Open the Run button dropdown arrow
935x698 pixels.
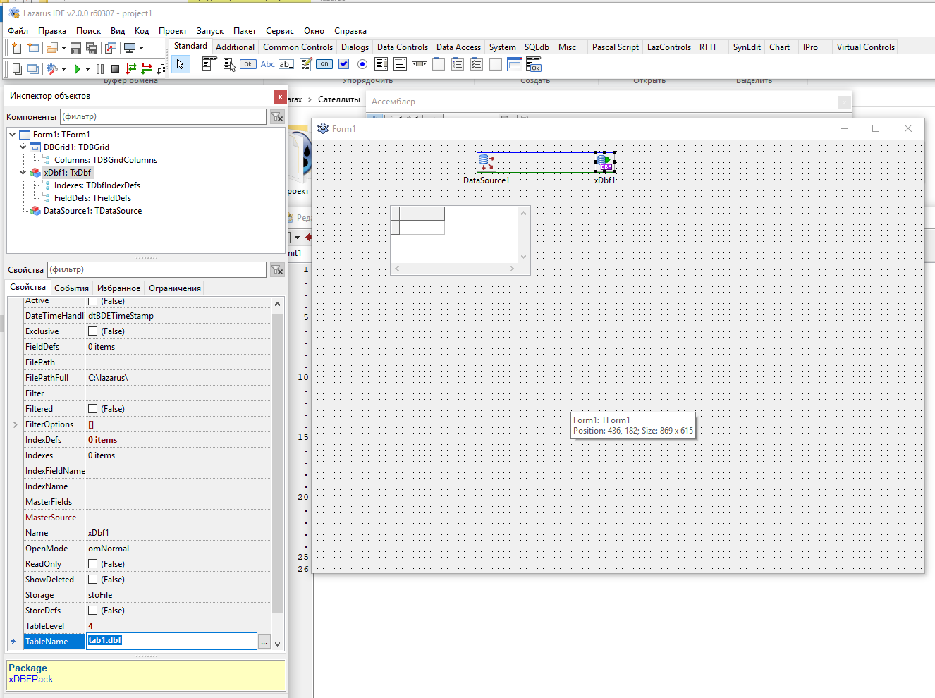[x=87, y=69]
